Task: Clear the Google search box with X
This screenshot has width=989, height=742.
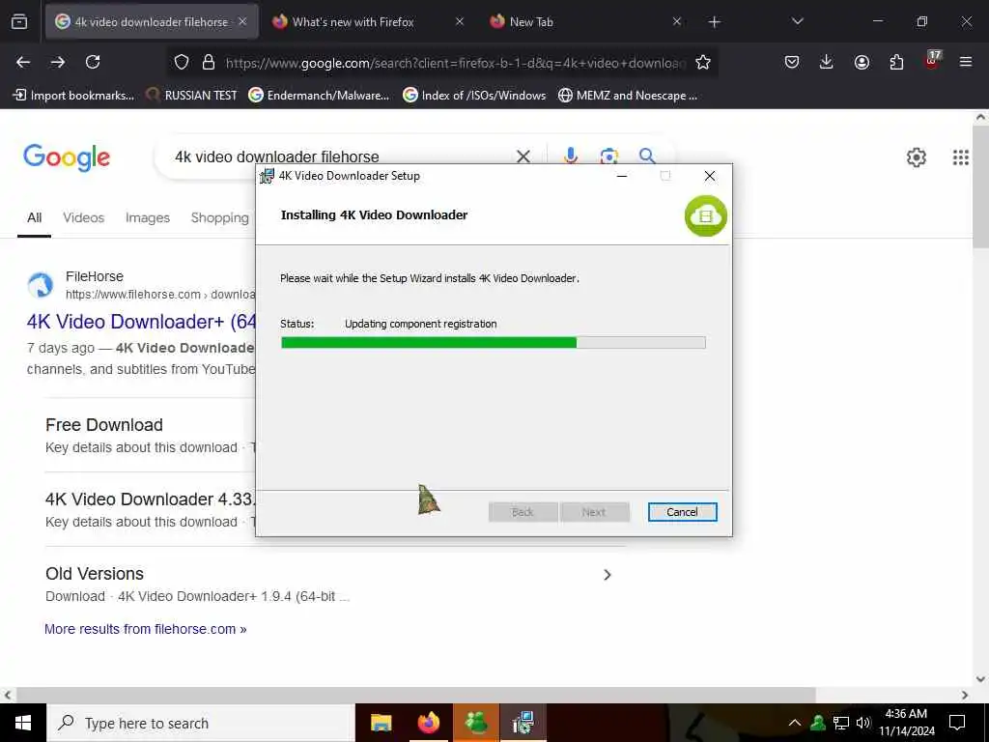Action: click(523, 157)
